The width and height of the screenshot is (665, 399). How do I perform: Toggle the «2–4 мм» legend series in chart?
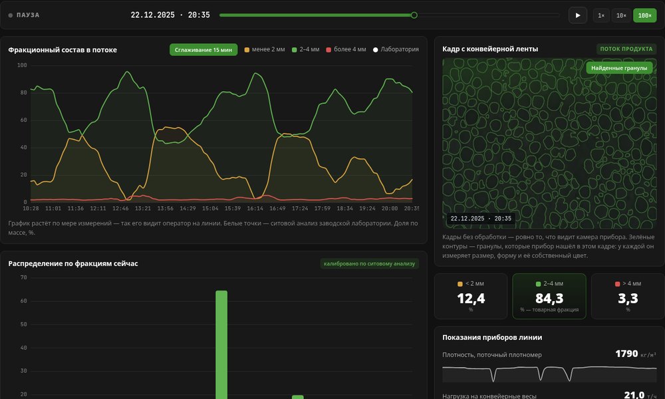click(x=306, y=50)
